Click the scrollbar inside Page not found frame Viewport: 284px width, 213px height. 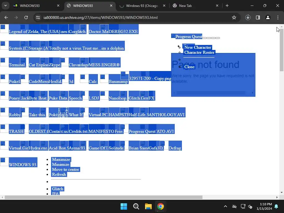click(211, 93)
